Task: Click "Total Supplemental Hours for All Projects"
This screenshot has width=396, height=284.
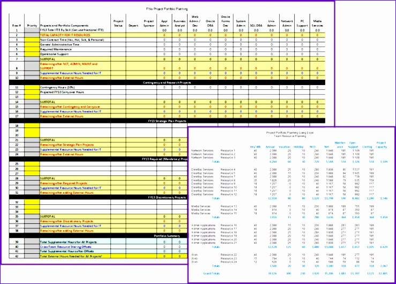Action: [x=68, y=242]
